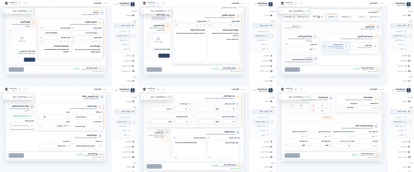
Task: Open the unit dropdown beside value 20 in order durations
Action: click(208, 122)
